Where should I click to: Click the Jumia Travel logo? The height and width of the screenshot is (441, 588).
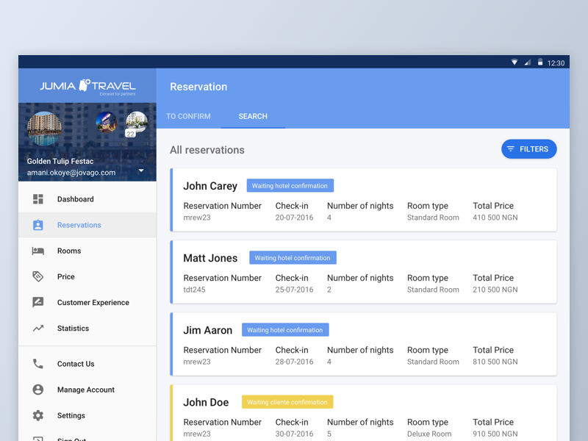87,87
